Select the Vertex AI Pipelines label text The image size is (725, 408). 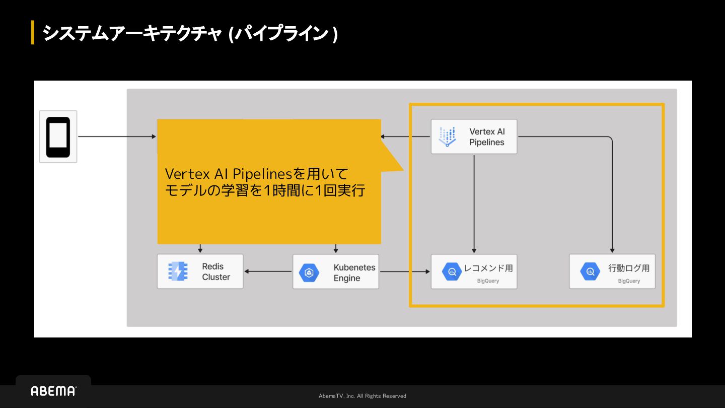point(487,137)
